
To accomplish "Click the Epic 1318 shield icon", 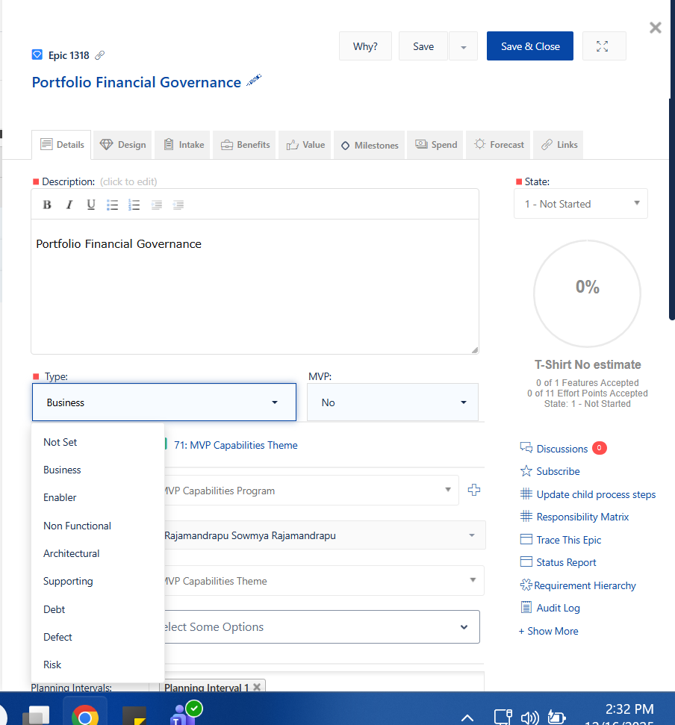I will 37,55.
